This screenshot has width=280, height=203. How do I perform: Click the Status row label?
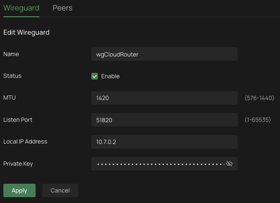pyautogui.click(x=13, y=76)
